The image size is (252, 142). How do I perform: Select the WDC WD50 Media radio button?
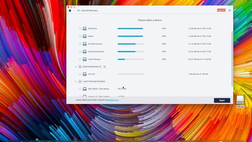click(x=80, y=89)
